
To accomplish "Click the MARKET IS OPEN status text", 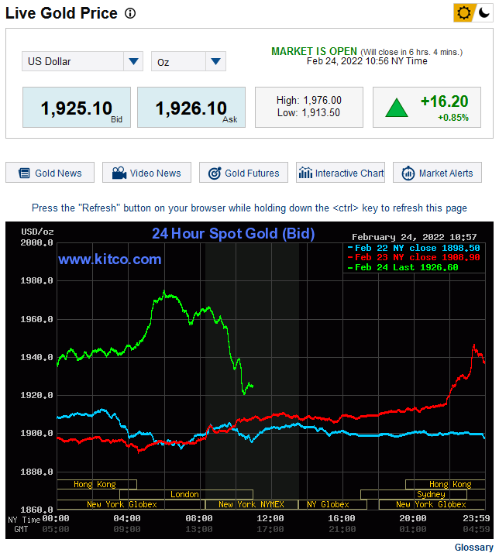I will coord(314,51).
